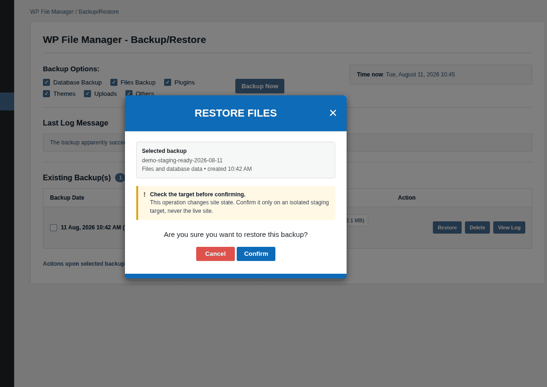The height and width of the screenshot is (387, 547).
Task: Toggle the Database Backup checkbox
Action: (x=46, y=83)
